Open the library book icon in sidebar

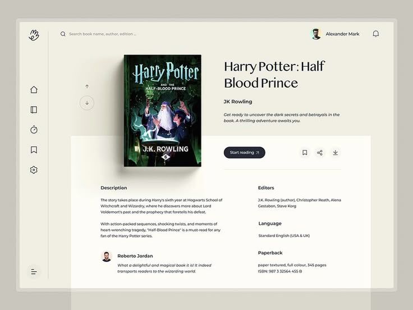click(x=34, y=110)
